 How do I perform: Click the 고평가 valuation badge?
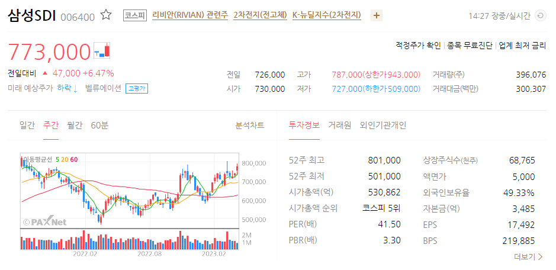137,88
